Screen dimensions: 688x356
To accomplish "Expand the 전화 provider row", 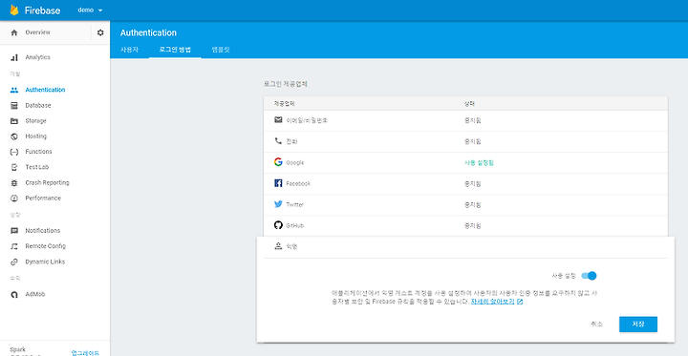I will tap(465, 141).
